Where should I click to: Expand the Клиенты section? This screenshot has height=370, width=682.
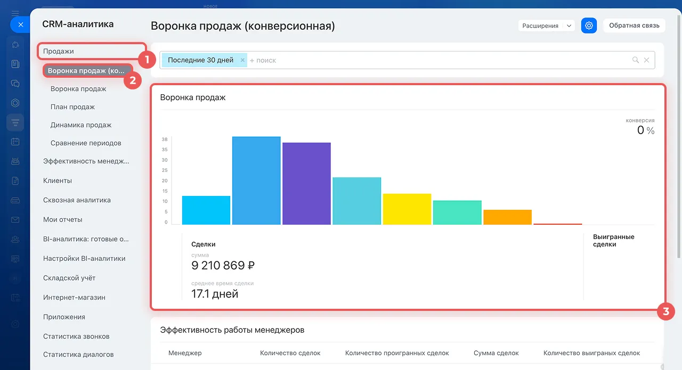pyautogui.click(x=58, y=180)
